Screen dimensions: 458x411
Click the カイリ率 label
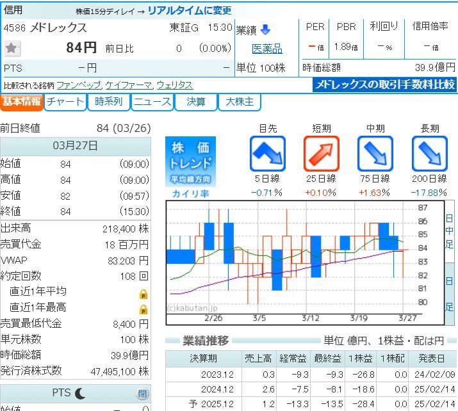191,193
